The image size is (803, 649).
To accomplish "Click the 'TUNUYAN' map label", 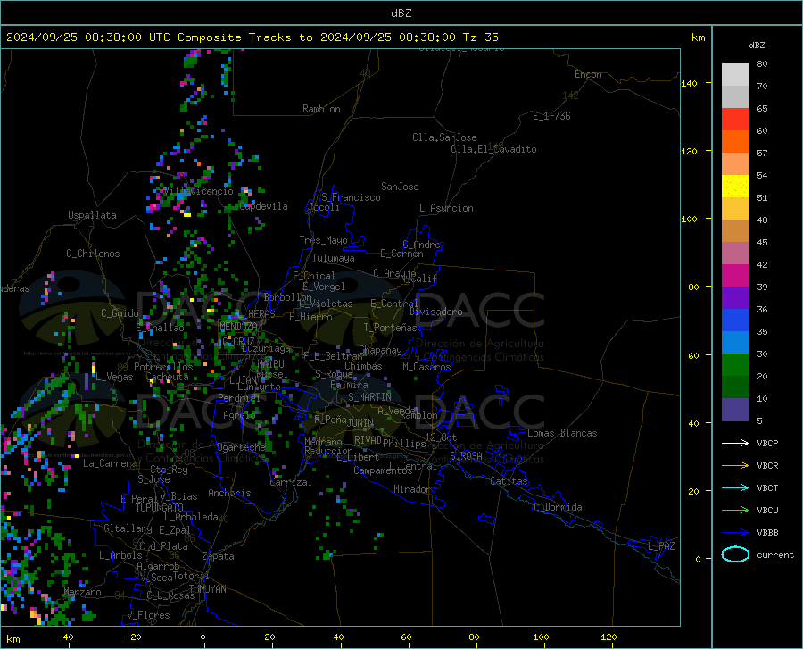I will click(x=207, y=589).
